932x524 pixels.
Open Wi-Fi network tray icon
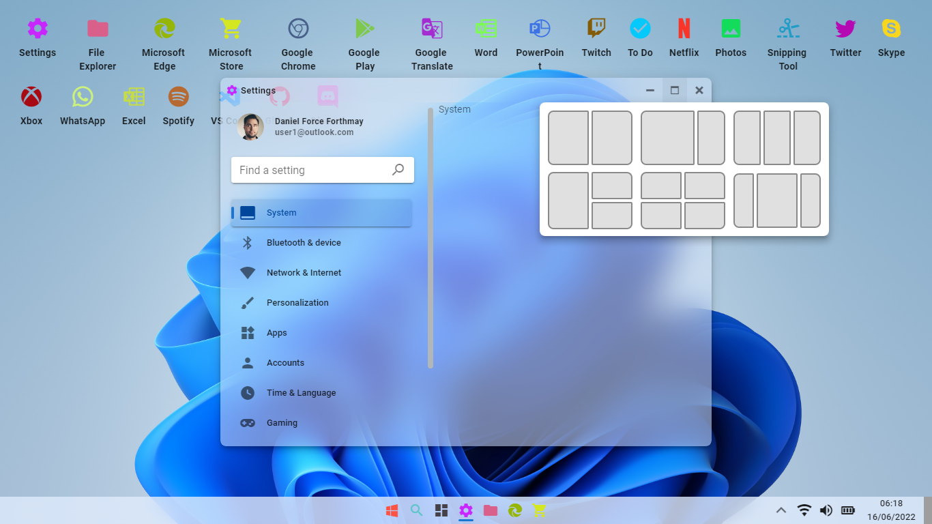(804, 510)
